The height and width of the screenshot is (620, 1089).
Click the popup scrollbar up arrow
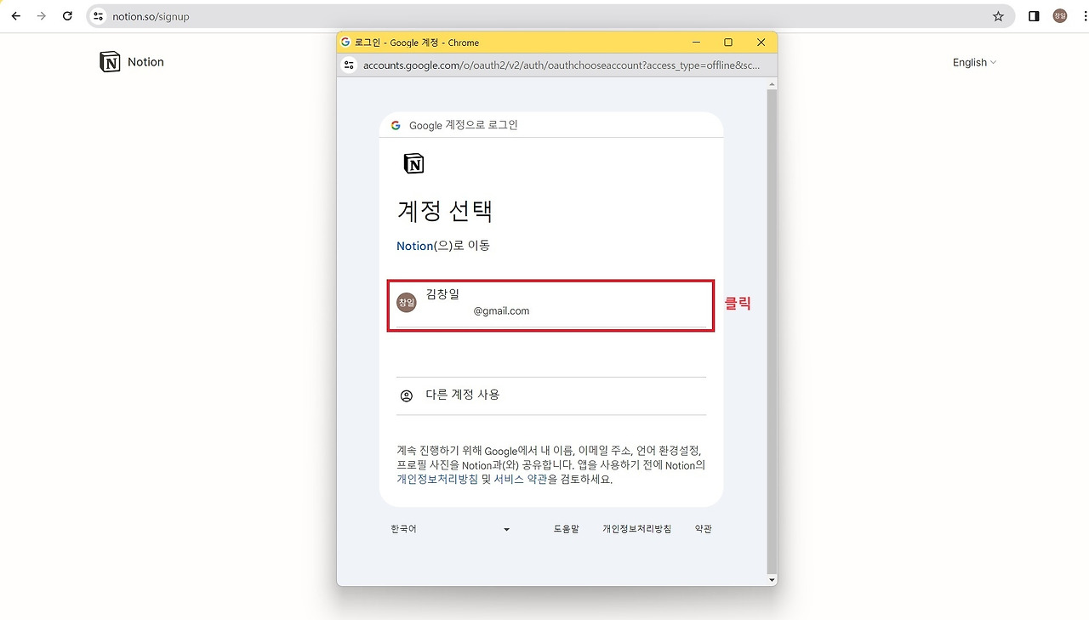[772, 84]
